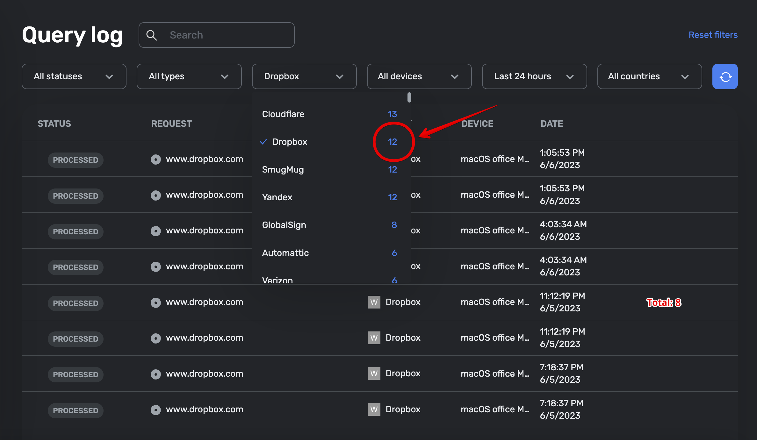Click www.dropbox.com in first 1:05:53 PM row

(205, 159)
